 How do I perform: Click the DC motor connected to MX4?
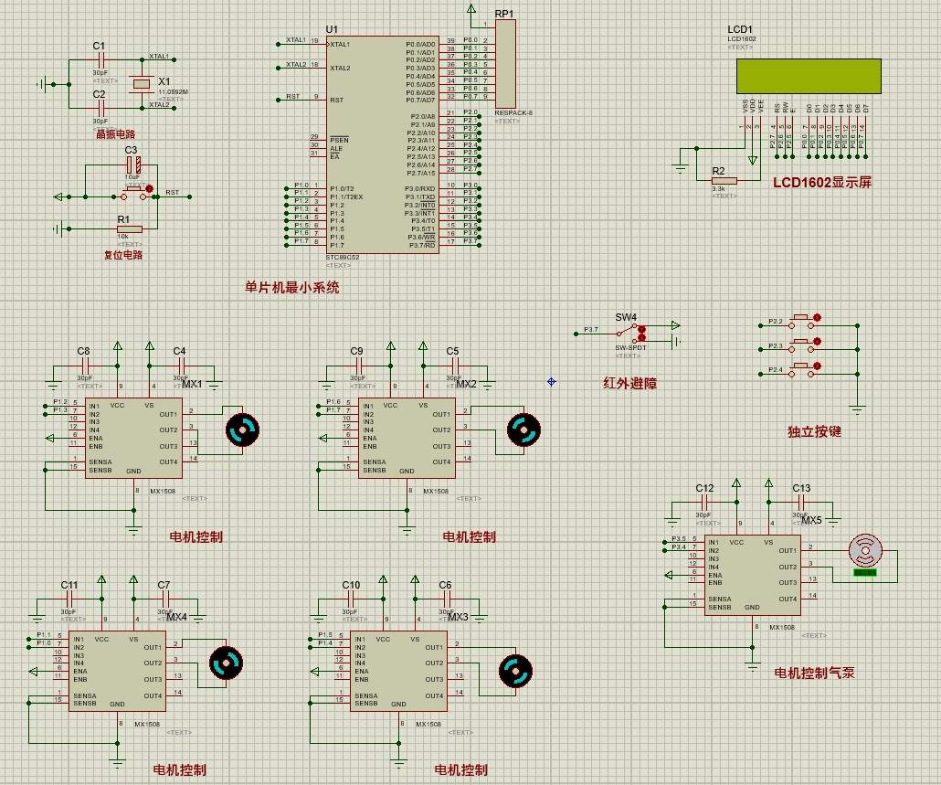tap(227, 663)
